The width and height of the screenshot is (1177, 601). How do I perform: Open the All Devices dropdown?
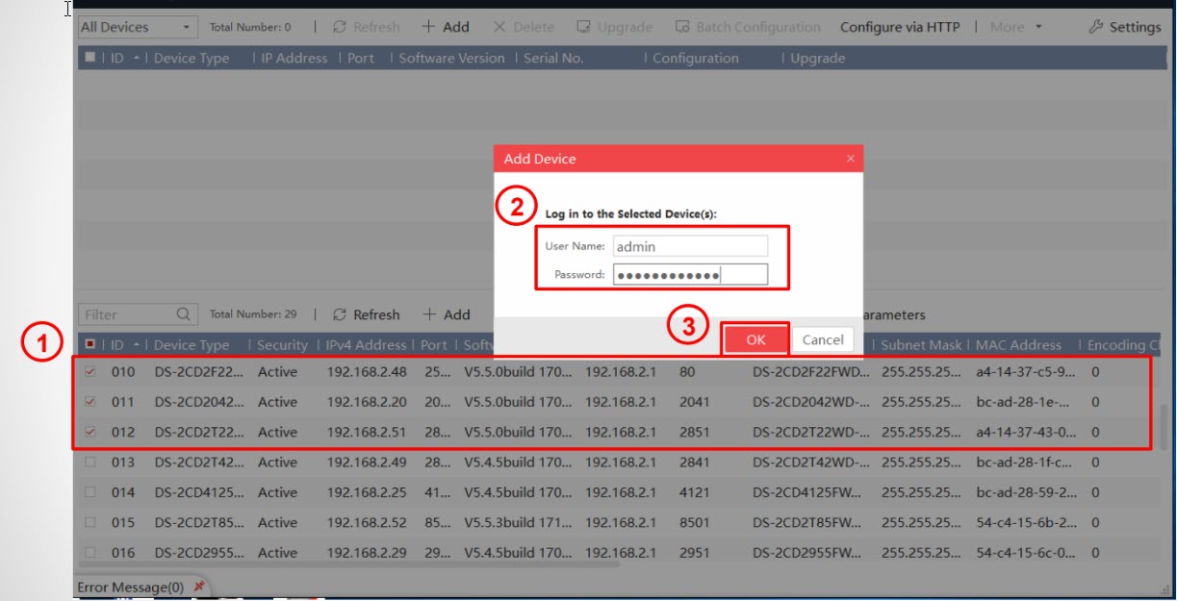[x=137, y=27]
